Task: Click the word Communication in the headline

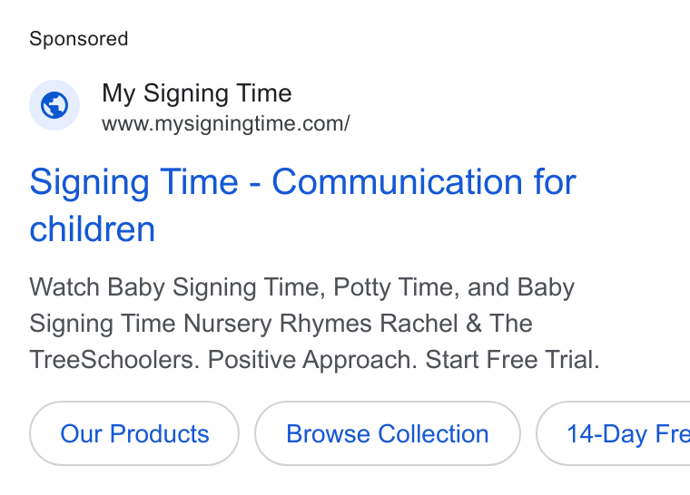Action: coord(397,181)
